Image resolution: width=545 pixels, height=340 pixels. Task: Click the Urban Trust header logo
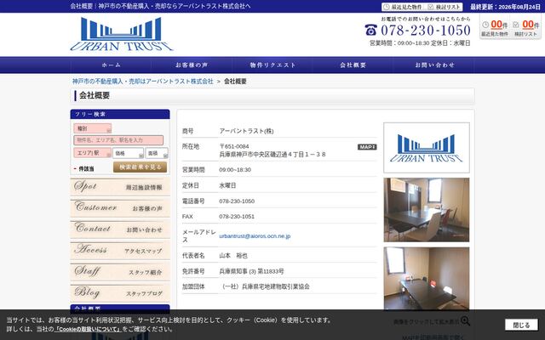121,34
